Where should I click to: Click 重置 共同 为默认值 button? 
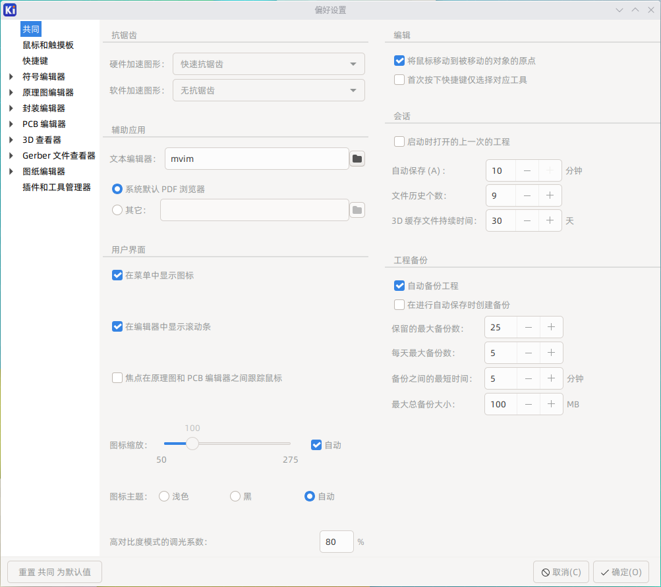pyautogui.click(x=54, y=572)
